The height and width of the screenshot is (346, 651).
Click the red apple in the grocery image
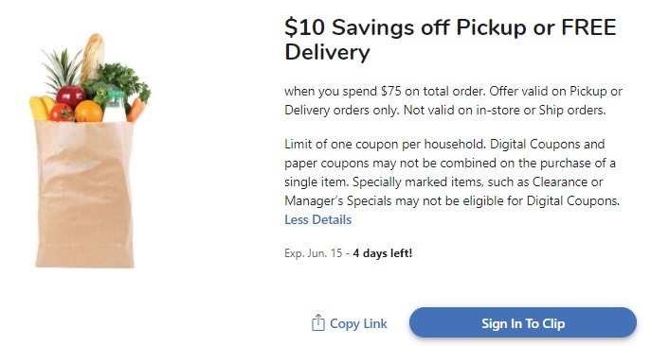pos(70,96)
